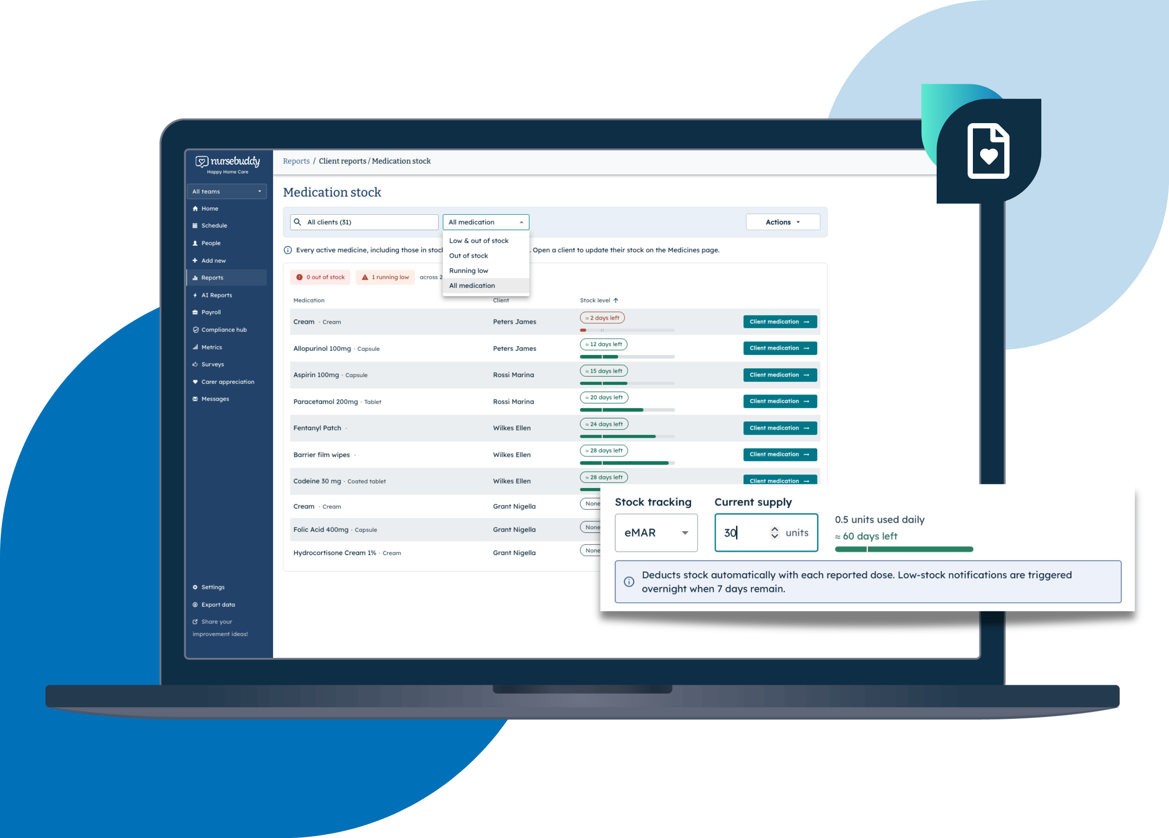Click Reports breadcrumb link

[x=296, y=161]
